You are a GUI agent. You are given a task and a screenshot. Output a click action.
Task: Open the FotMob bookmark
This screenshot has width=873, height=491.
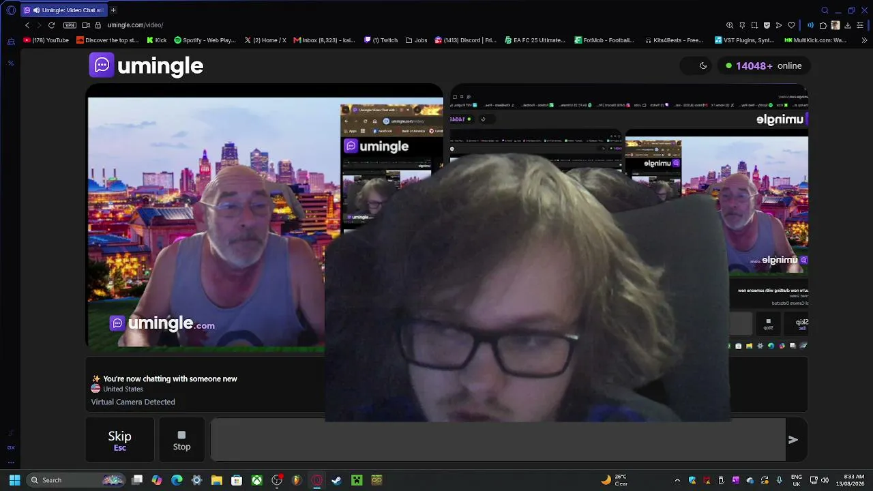tap(604, 40)
